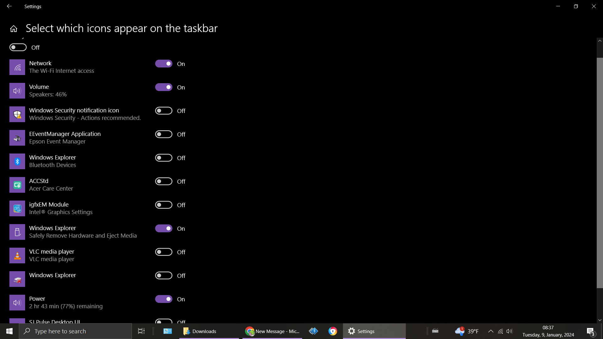Turn off the Network taskbar icon toggle

[164, 63]
